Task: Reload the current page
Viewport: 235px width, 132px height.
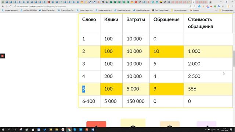Action: pos(11,7)
